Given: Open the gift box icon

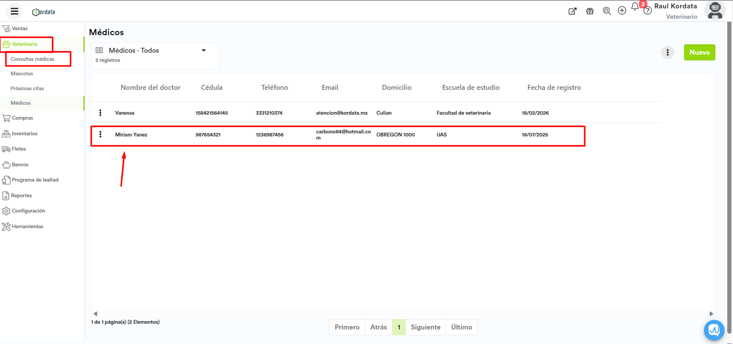Looking at the screenshot, I should point(590,11).
